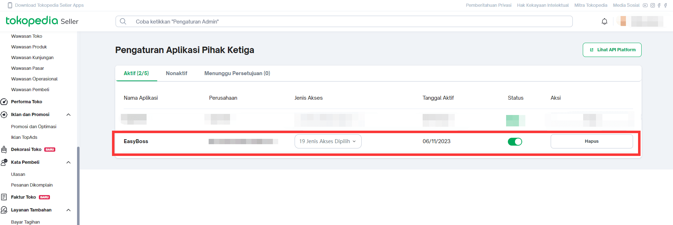Click the Performa Toko speedometer icon
This screenshot has height=225, width=673.
coord(4,102)
